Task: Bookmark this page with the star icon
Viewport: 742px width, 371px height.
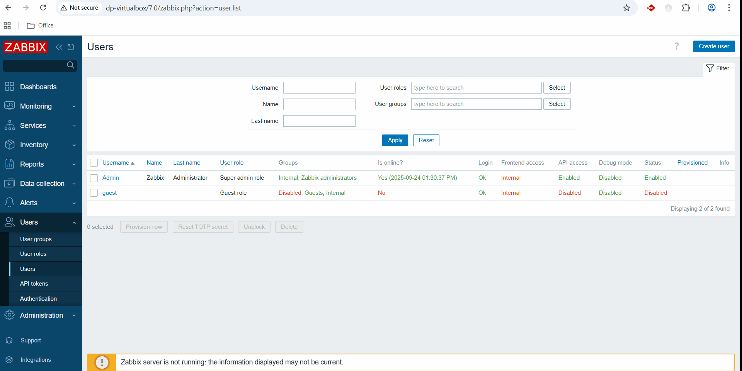Action: [626, 8]
